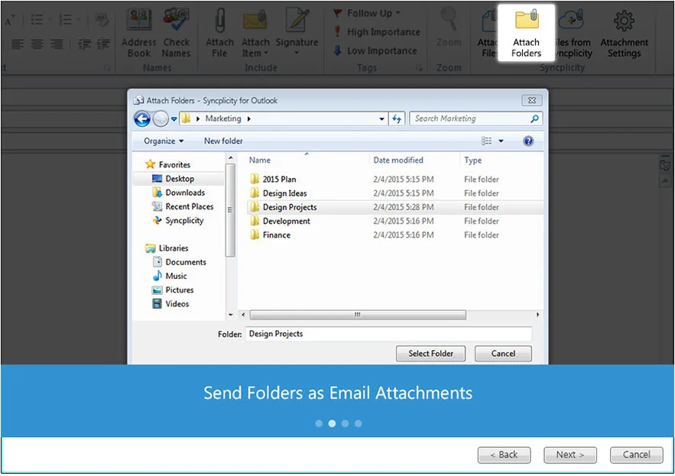Click the Select Folder button
675x476 pixels.
[x=430, y=354]
